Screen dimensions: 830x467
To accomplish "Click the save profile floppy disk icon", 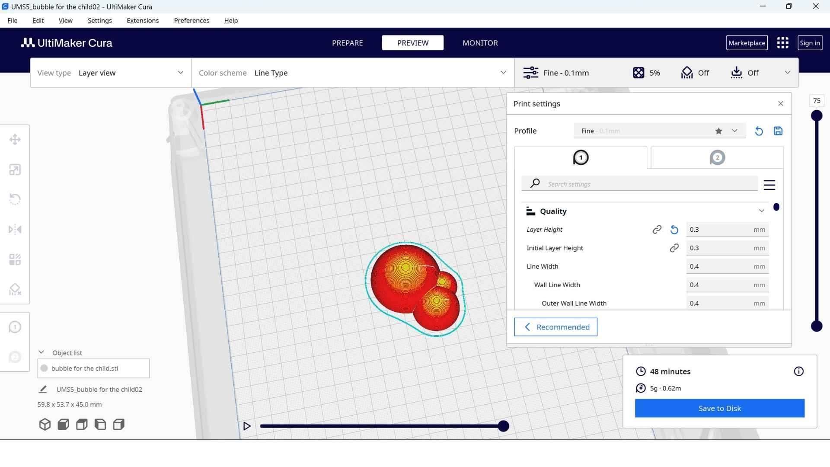I will [x=778, y=131].
